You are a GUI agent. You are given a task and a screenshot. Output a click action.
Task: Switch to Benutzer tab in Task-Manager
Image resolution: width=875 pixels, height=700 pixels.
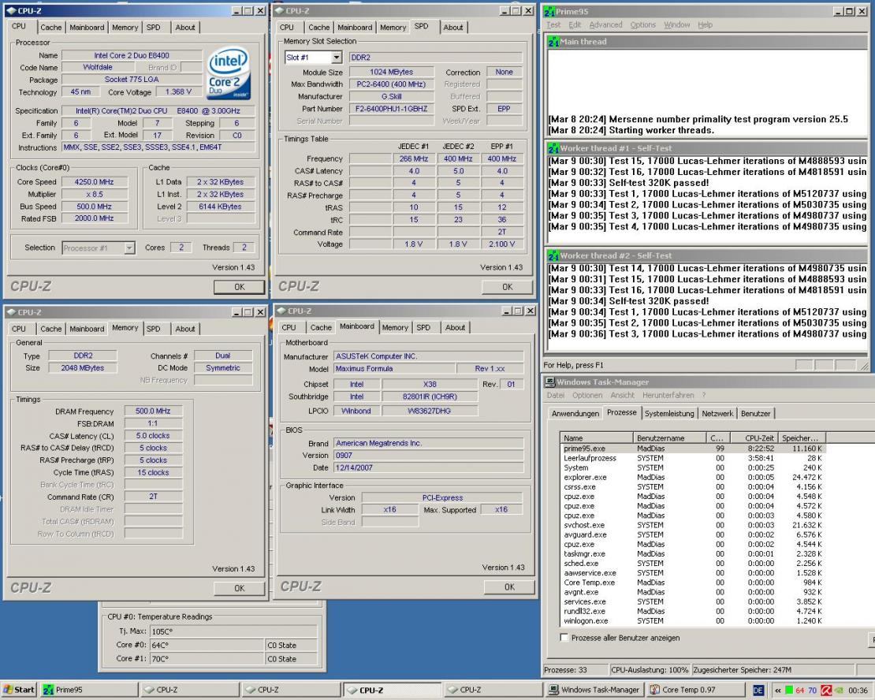click(x=756, y=414)
